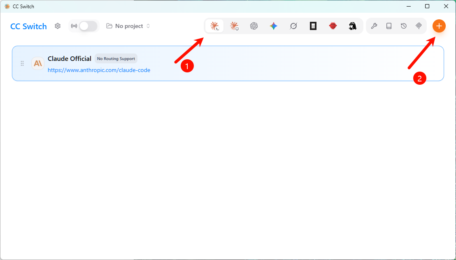Click the drag handle on Claude Official

pos(22,63)
